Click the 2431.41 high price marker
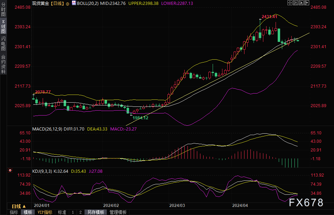The image size is (334, 215). pos(269,16)
